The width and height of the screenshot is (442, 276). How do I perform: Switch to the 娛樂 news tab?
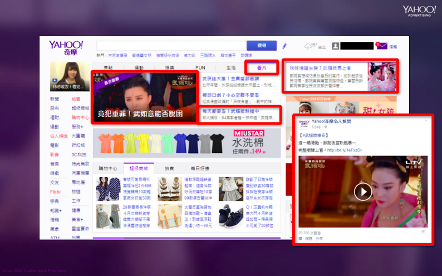[x=170, y=68]
